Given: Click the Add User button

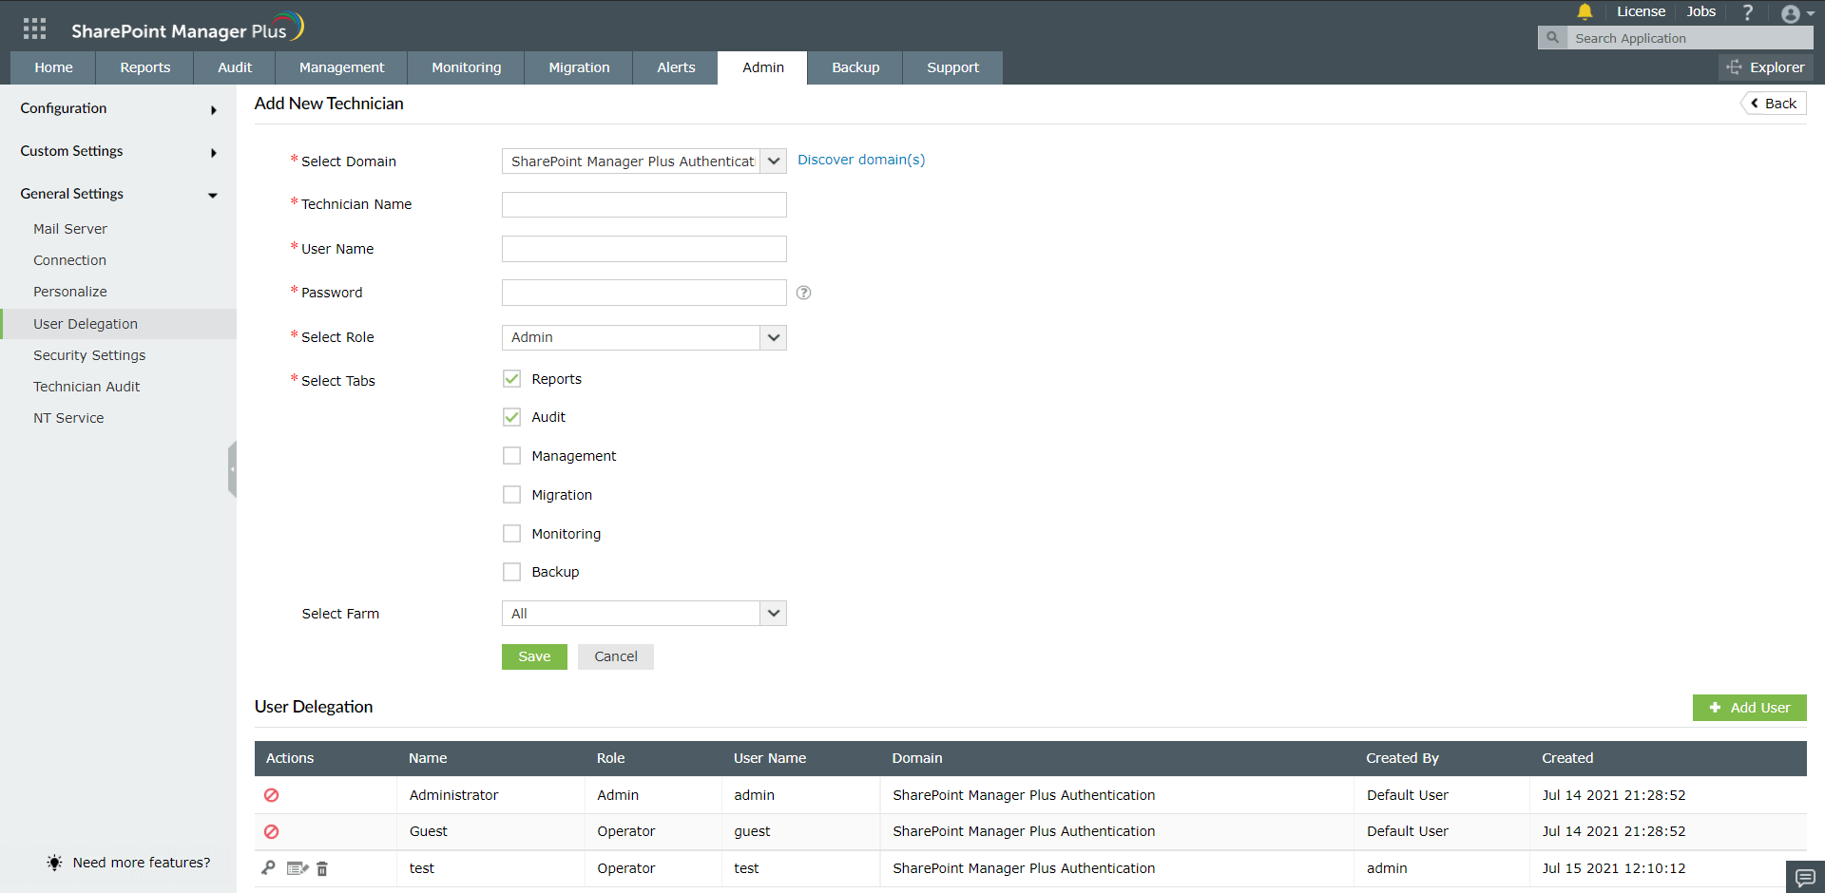Looking at the screenshot, I should [x=1749, y=708].
